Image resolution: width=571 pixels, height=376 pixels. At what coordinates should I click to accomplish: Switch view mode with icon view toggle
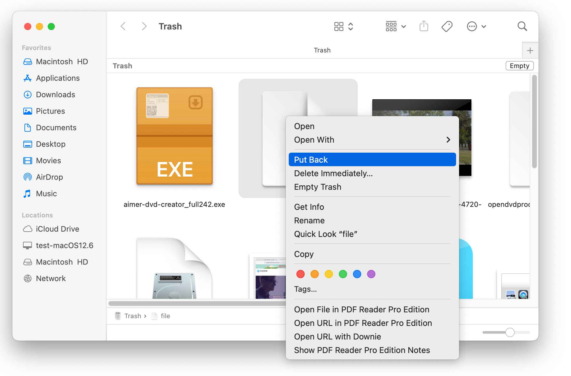[343, 26]
